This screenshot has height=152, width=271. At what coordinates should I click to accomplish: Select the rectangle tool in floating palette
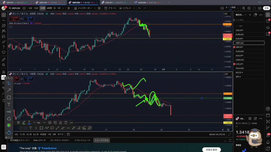pyautogui.click(x=9, y=97)
